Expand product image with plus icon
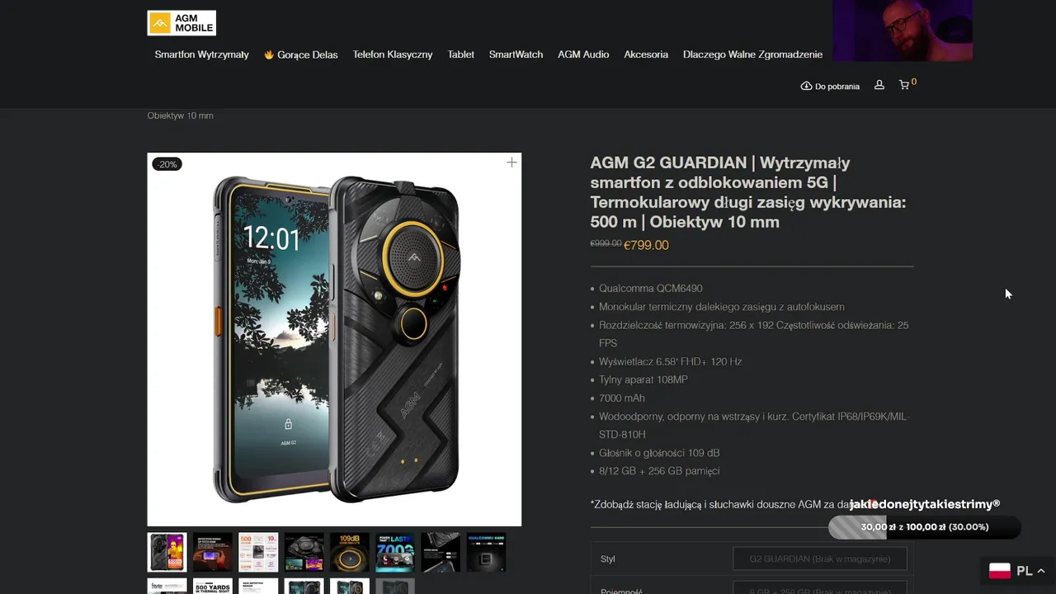 (x=511, y=163)
